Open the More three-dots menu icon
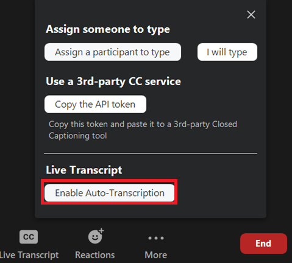292x263 pixels. coord(156,238)
